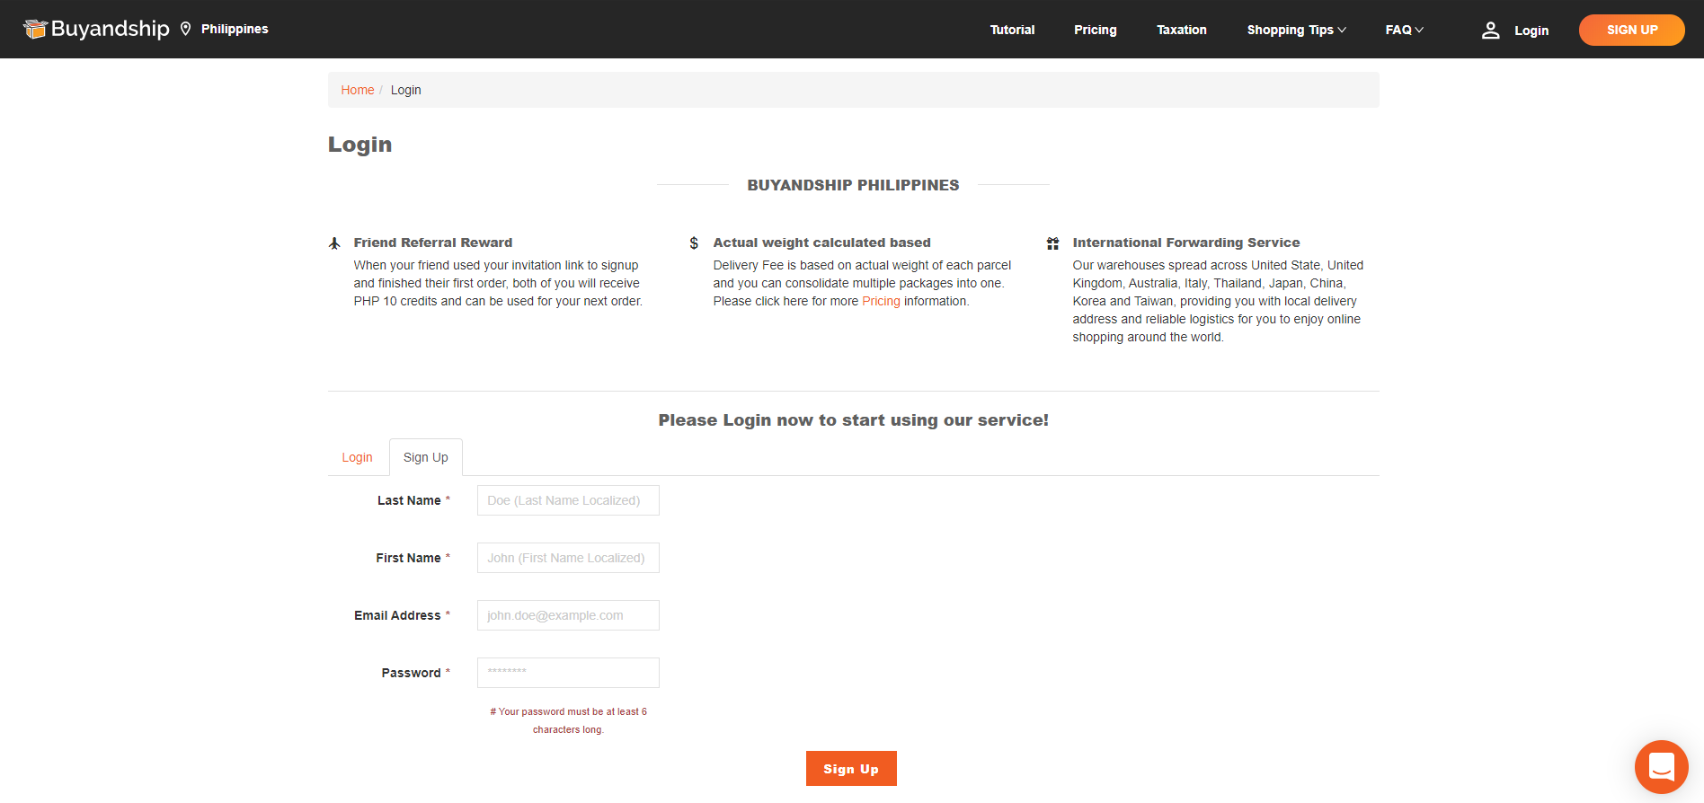Expand the Shopping Tips dropdown menu
Viewport: 1704px width, 803px height.
point(1296,30)
